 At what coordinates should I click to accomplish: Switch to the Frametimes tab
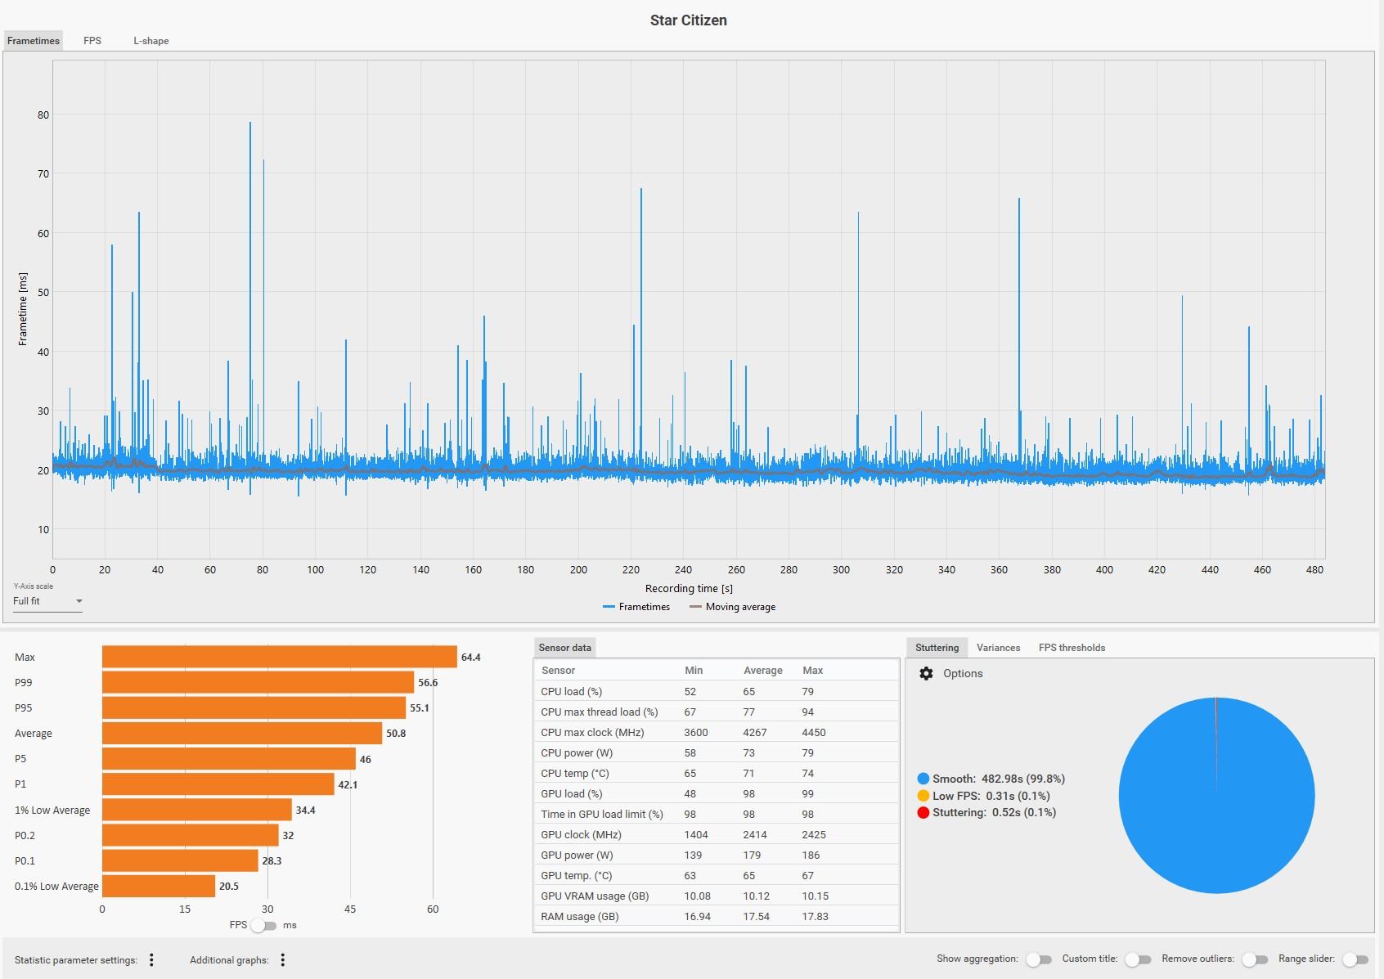[34, 41]
